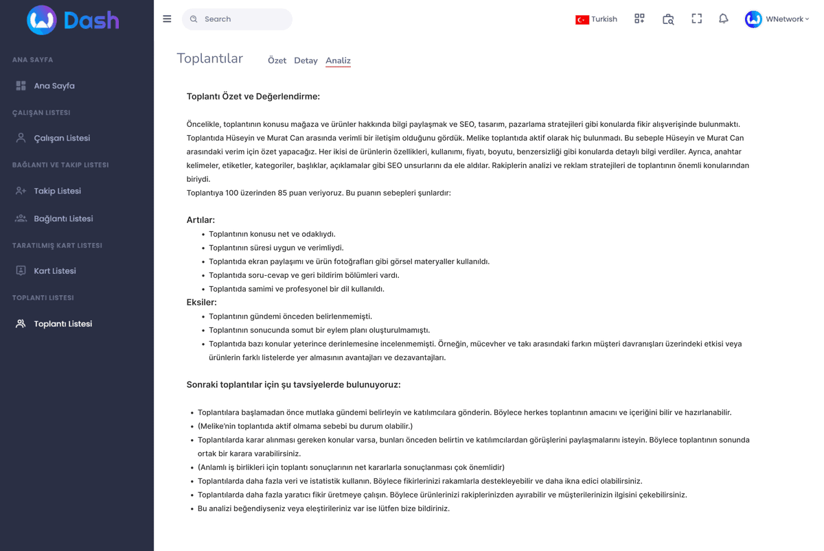
Task: Toggle fullscreen mode icon
Action: pyautogui.click(x=696, y=19)
